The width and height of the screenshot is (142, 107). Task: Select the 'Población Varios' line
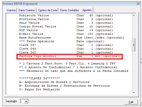click(66, 15)
